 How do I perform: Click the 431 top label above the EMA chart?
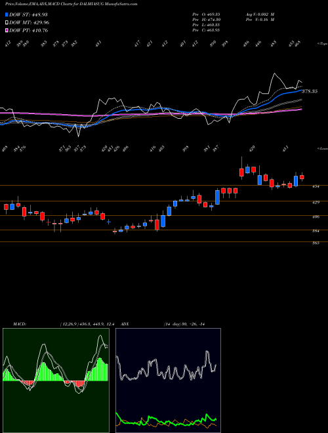click(98, 44)
